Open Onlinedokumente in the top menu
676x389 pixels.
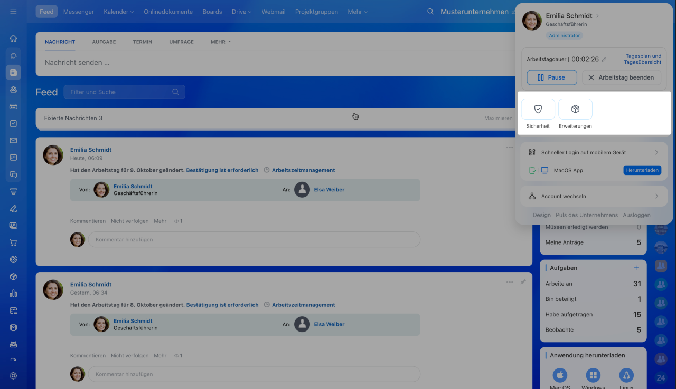pyautogui.click(x=168, y=12)
